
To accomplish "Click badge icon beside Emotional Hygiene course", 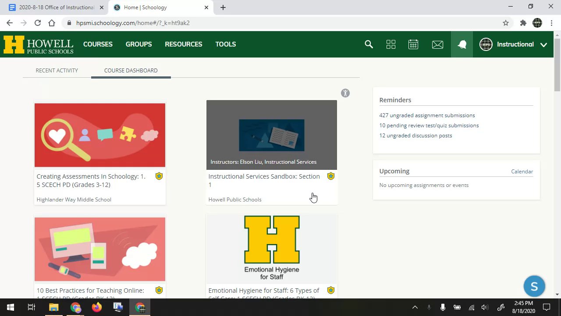I will coord(331,290).
